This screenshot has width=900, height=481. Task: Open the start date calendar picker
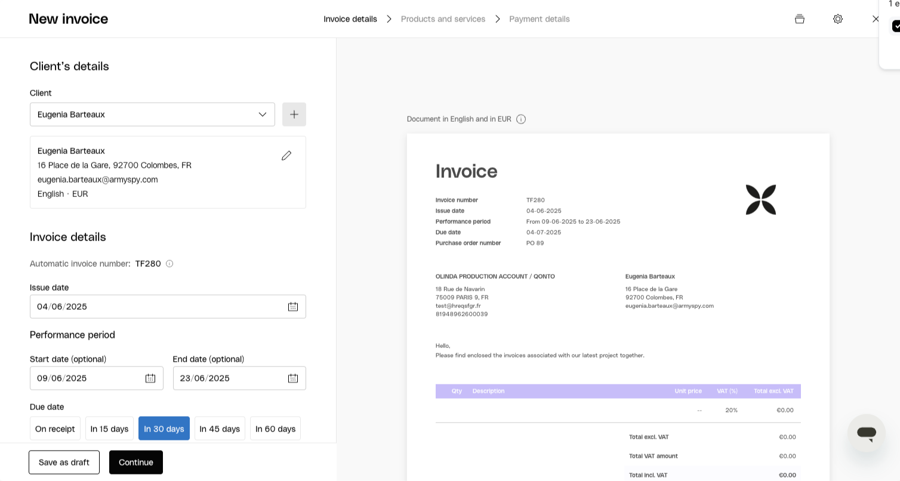[150, 378]
